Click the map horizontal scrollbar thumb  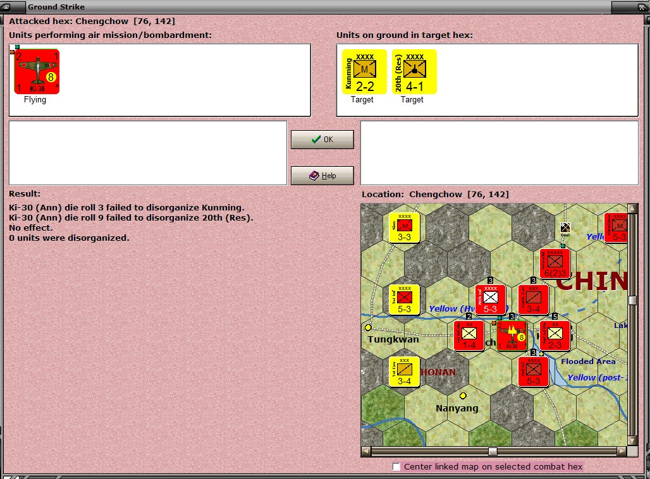click(x=493, y=451)
